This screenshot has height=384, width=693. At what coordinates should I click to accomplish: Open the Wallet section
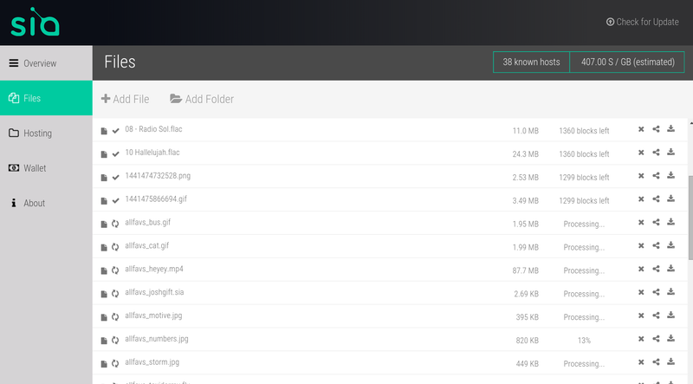[x=46, y=168]
